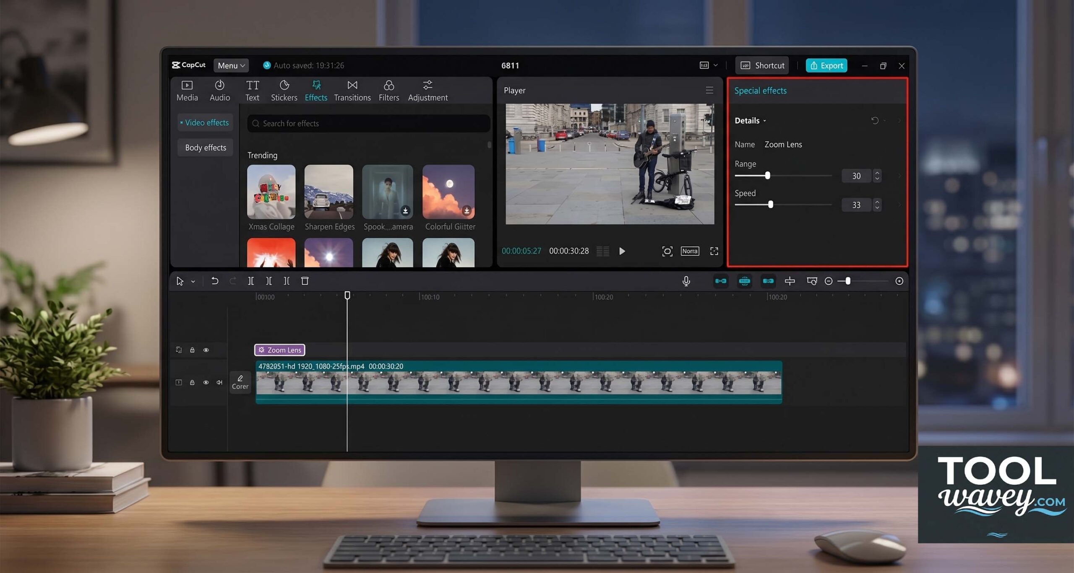Mute the main video track audio
The height and width of the screenshot is (573, 1074).
(219, 382)
